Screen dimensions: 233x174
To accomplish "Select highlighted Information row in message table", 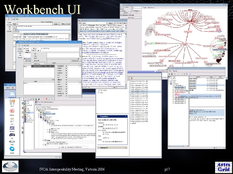I will coord(207,85).
